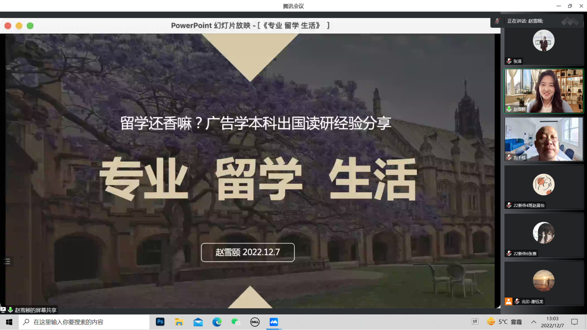587x330 pixels.
Task: Expand the hidden system tray icons chevron
Action: (x=534, y=322)
